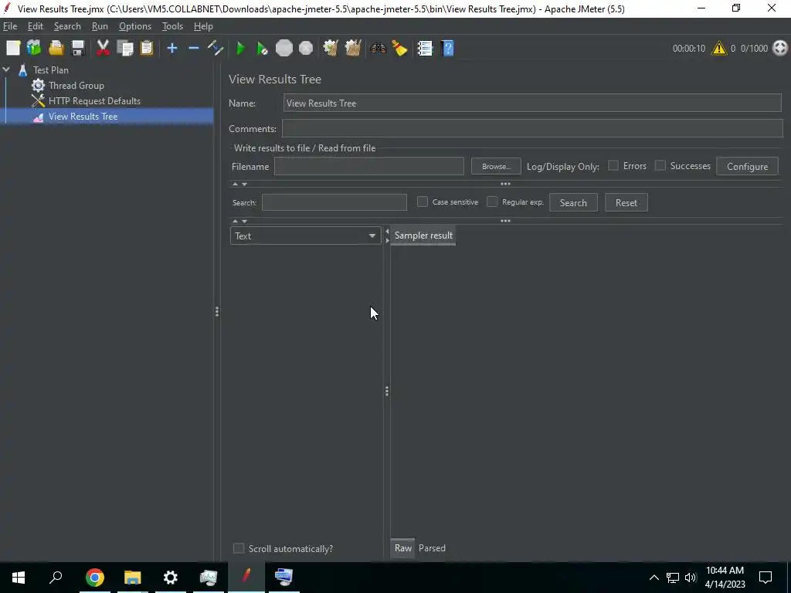791x593 pixels.
Task: Select the Test Plan node
Action: [x=50, y=70]
